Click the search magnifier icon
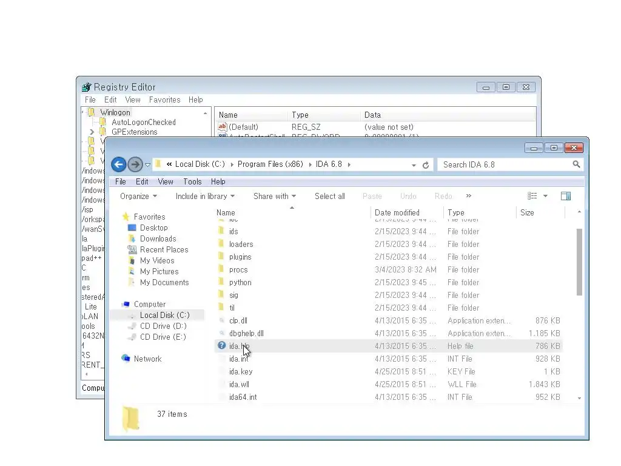 [x=576, y=164]
